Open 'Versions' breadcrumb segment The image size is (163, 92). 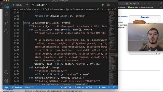90,9
